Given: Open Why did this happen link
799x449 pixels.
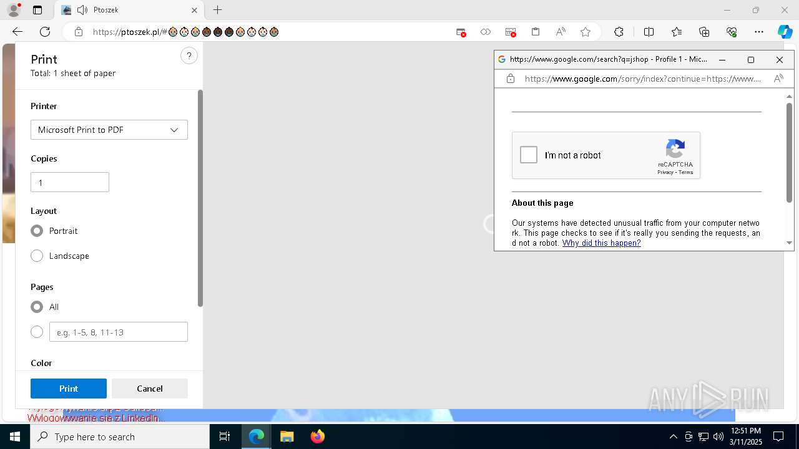Looking at the screenshot, I should pyautogui.click(x=601, y=243).
